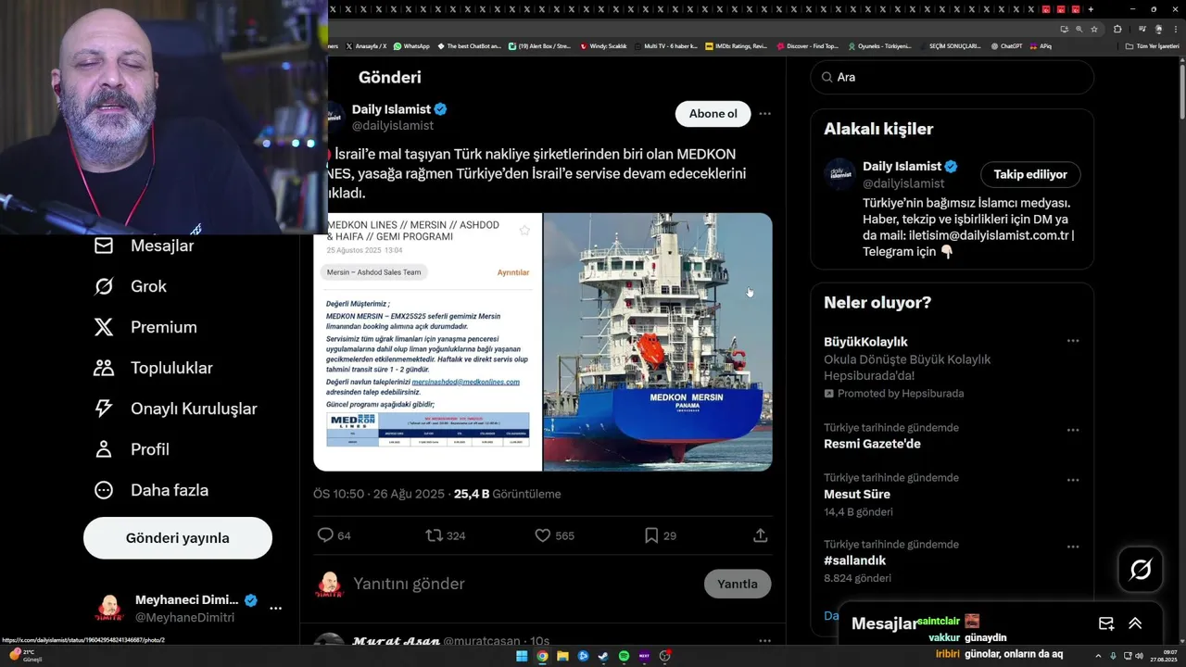
Task: Click the Yanıtla button
Action: tap(738, 584)
